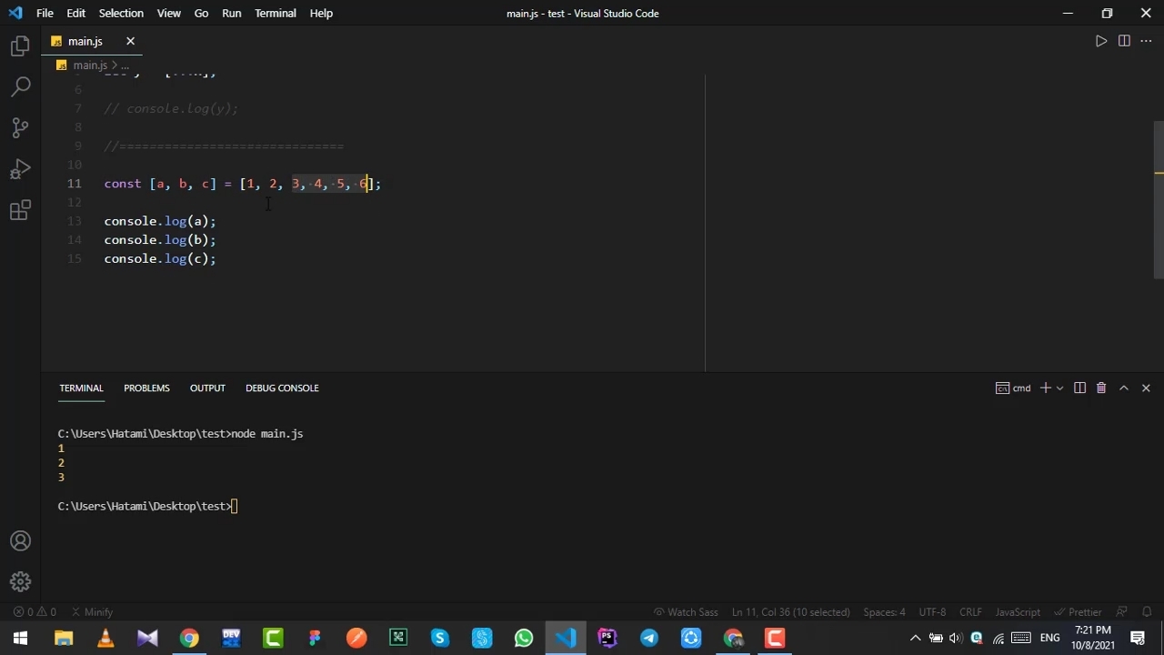Split the terminal panel
This screenshot has height=655, width=1164.
tap(1079, 388)
